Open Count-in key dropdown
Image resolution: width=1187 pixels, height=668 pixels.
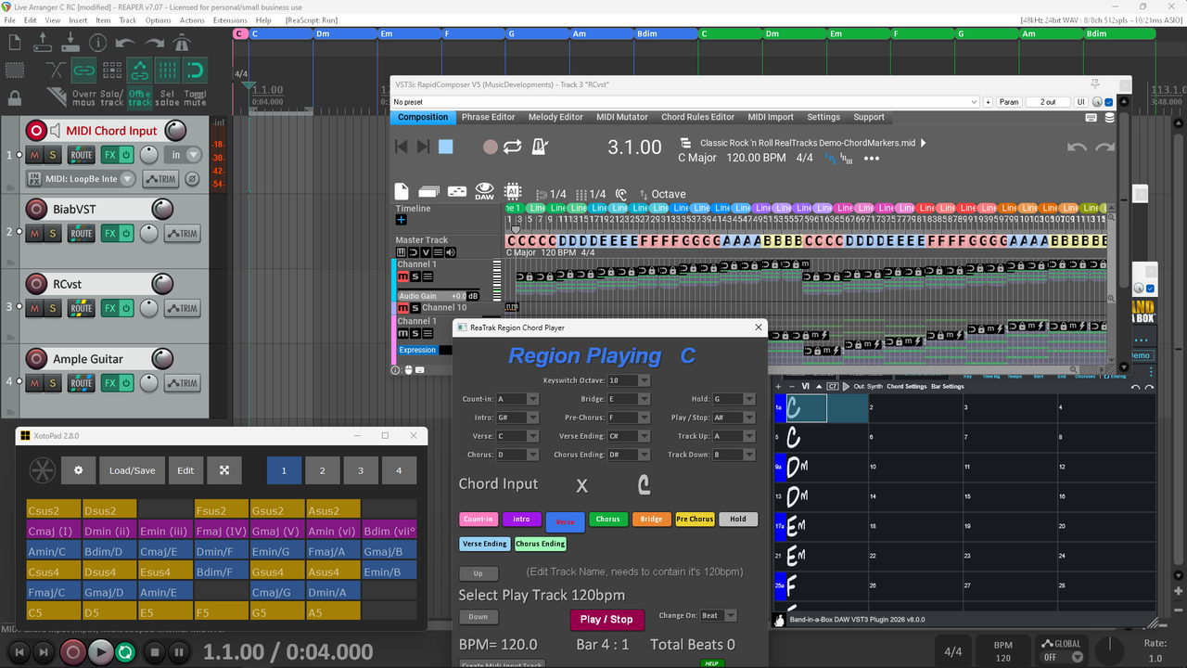[517, 399]
